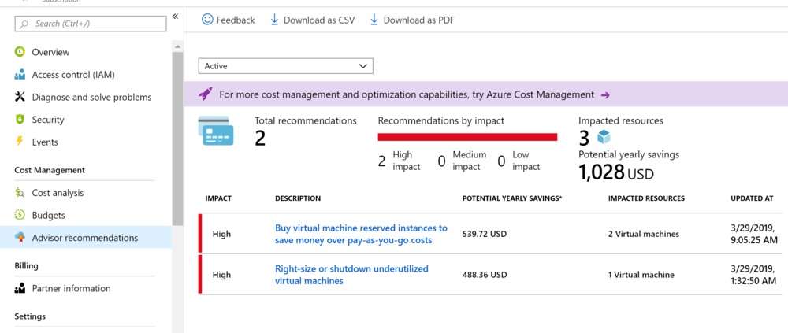The height and width of the screenshot is (333, 788).
Task: Click the IMPACT column header
Action: tap(218, 198)
